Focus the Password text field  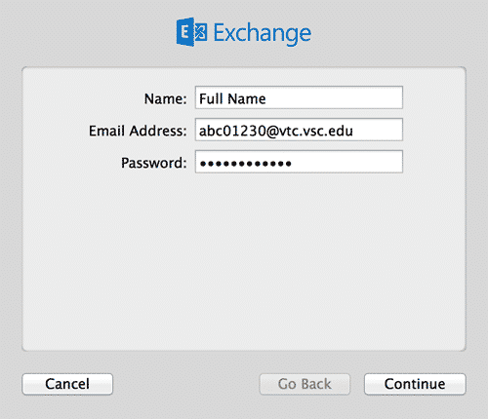tap(299, 162)
